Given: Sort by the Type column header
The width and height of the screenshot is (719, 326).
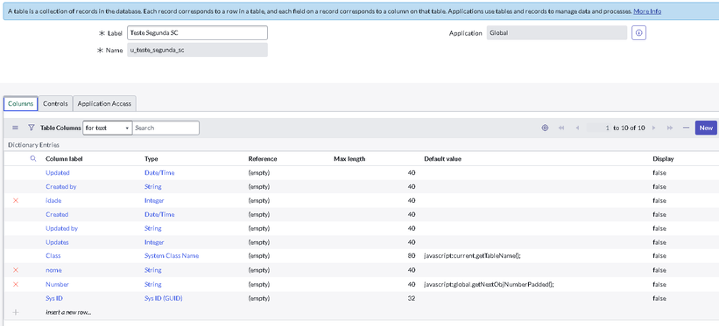Looking at the screenshot, I should click(x=151, y=159).
